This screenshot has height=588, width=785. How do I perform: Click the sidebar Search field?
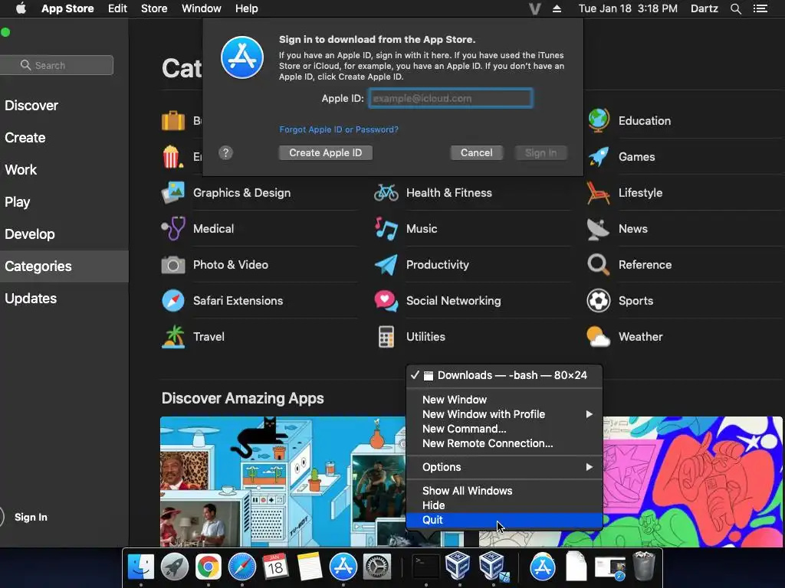tap(57, 65)
